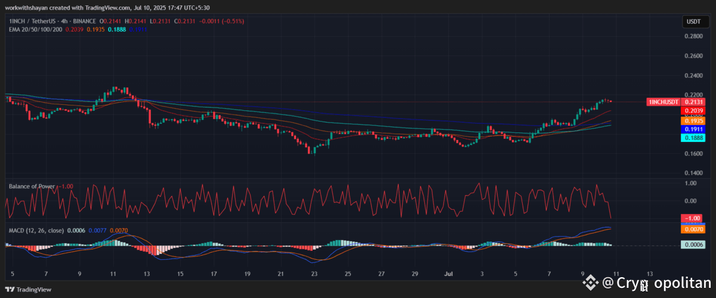
Task: Click the red 1INCHUSDT price tag
Action: [663, 102]
